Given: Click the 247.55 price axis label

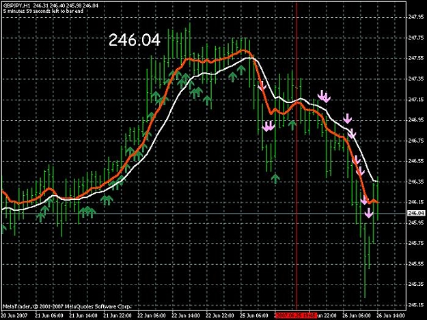Looking at the screenshot, I should coord(416,58).
